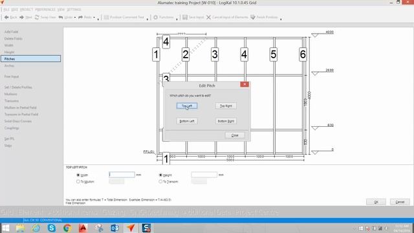
Task: Click the Undo toolbar icon
Action: [61, 17]
